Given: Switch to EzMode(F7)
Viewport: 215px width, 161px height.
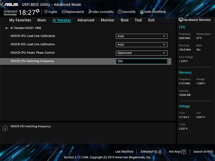Looking at the screenshot, I should [x=151, y=152].
